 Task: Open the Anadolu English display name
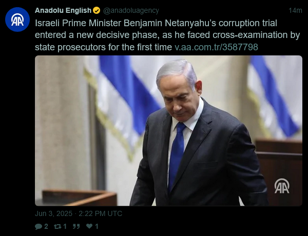63,10
